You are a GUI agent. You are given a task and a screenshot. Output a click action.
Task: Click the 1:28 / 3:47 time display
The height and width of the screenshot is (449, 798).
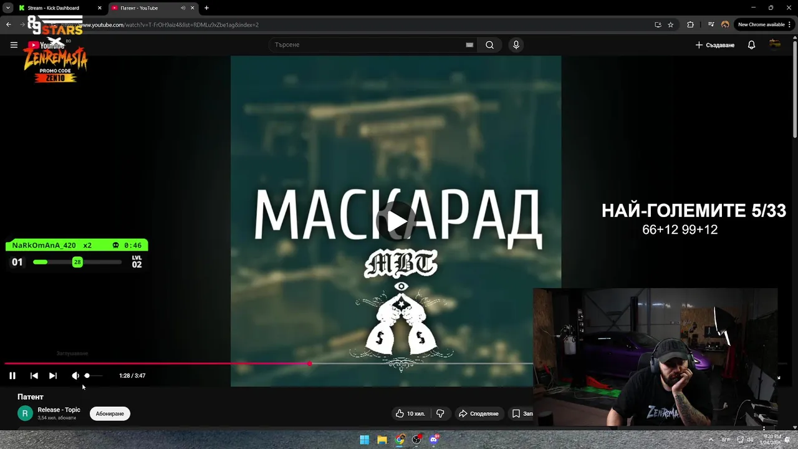(x=132, y=375)
